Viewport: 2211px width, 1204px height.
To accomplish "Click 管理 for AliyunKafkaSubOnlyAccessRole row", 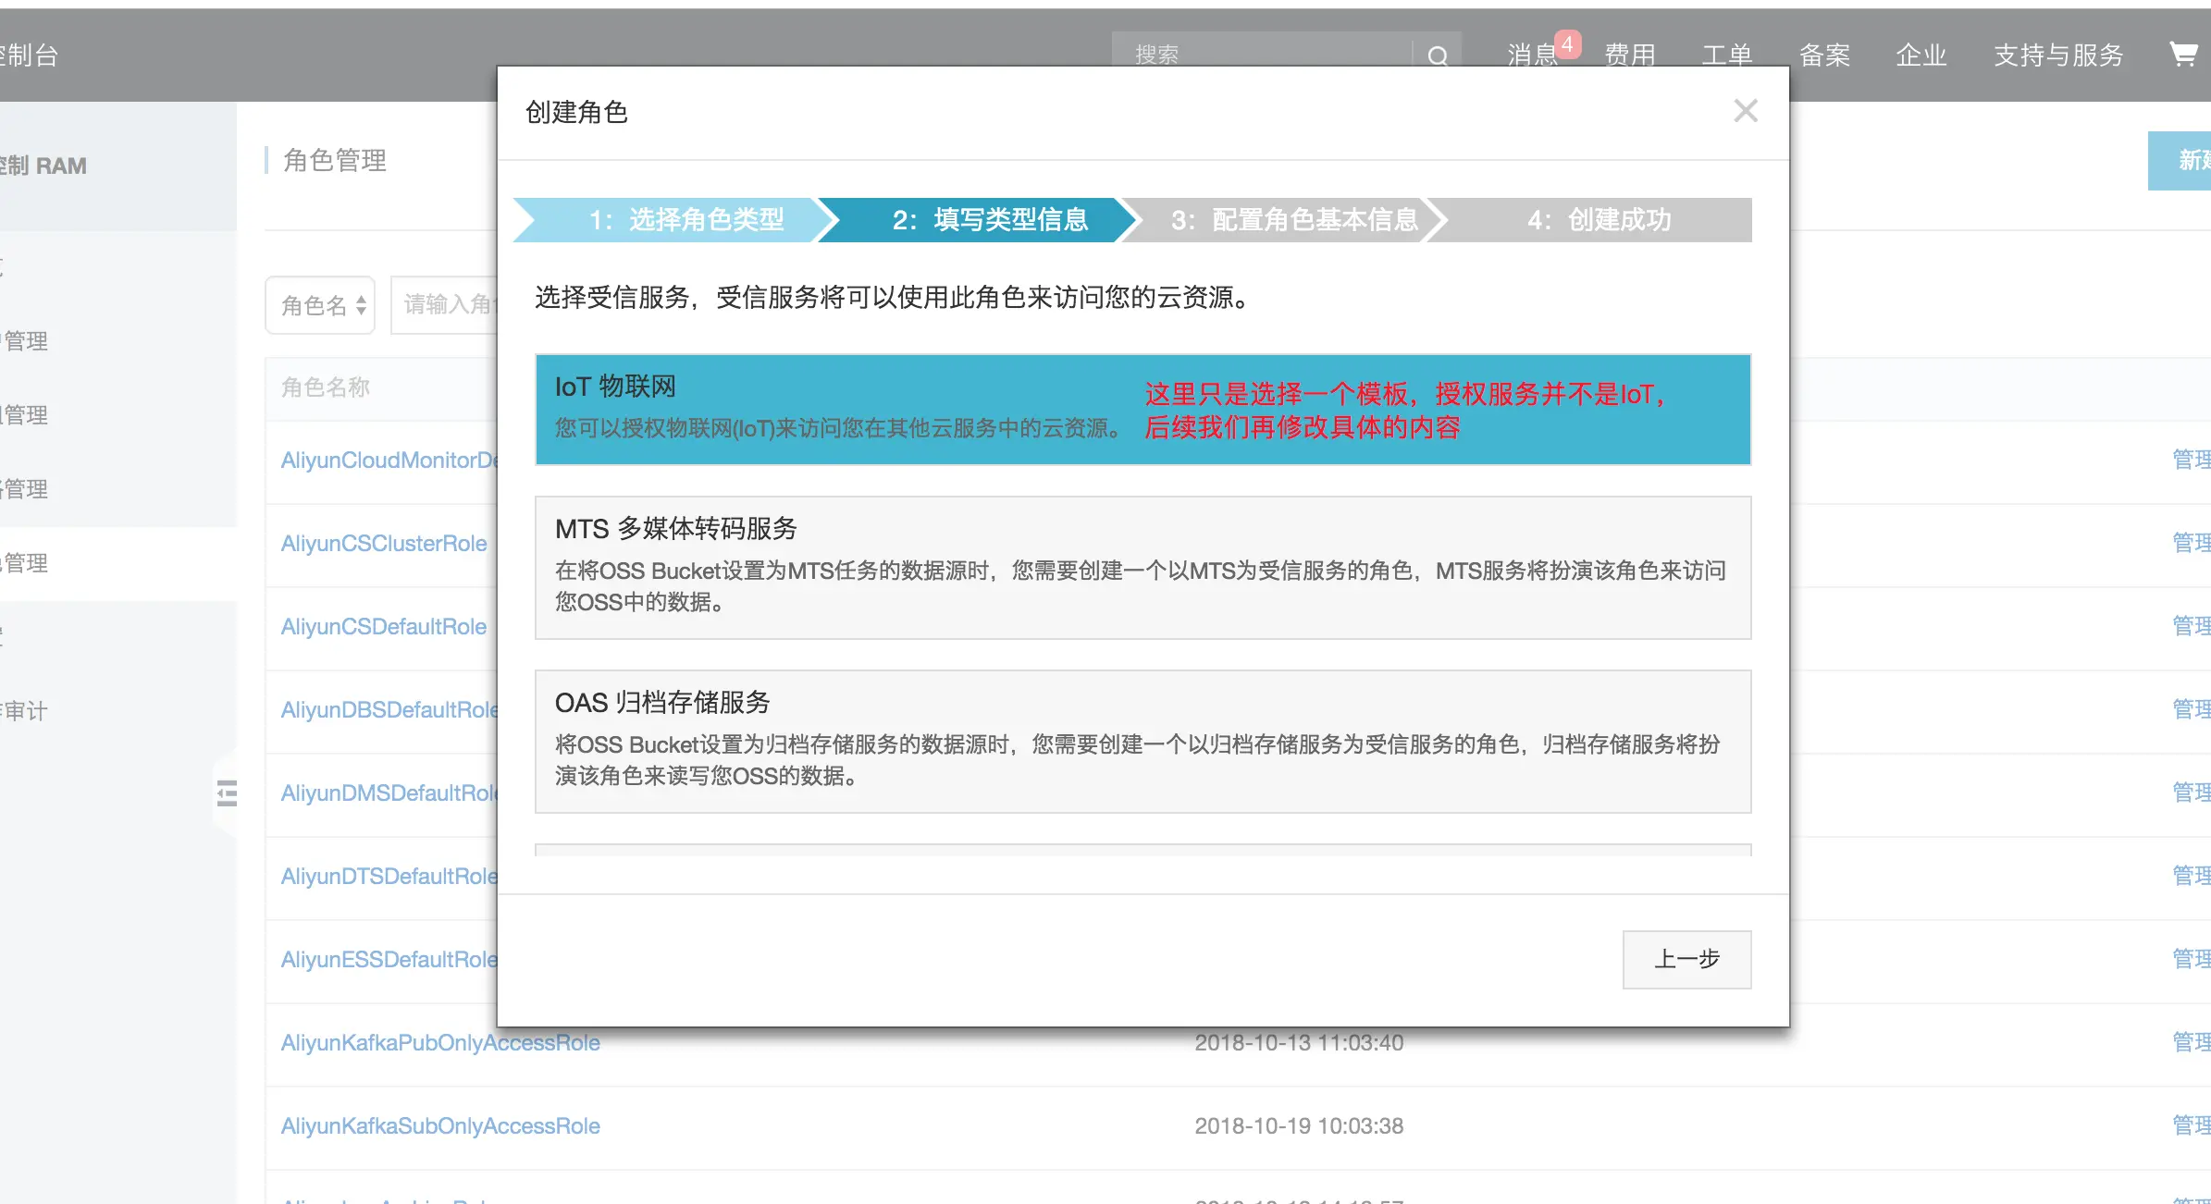I will [x=2189, y=1125].
